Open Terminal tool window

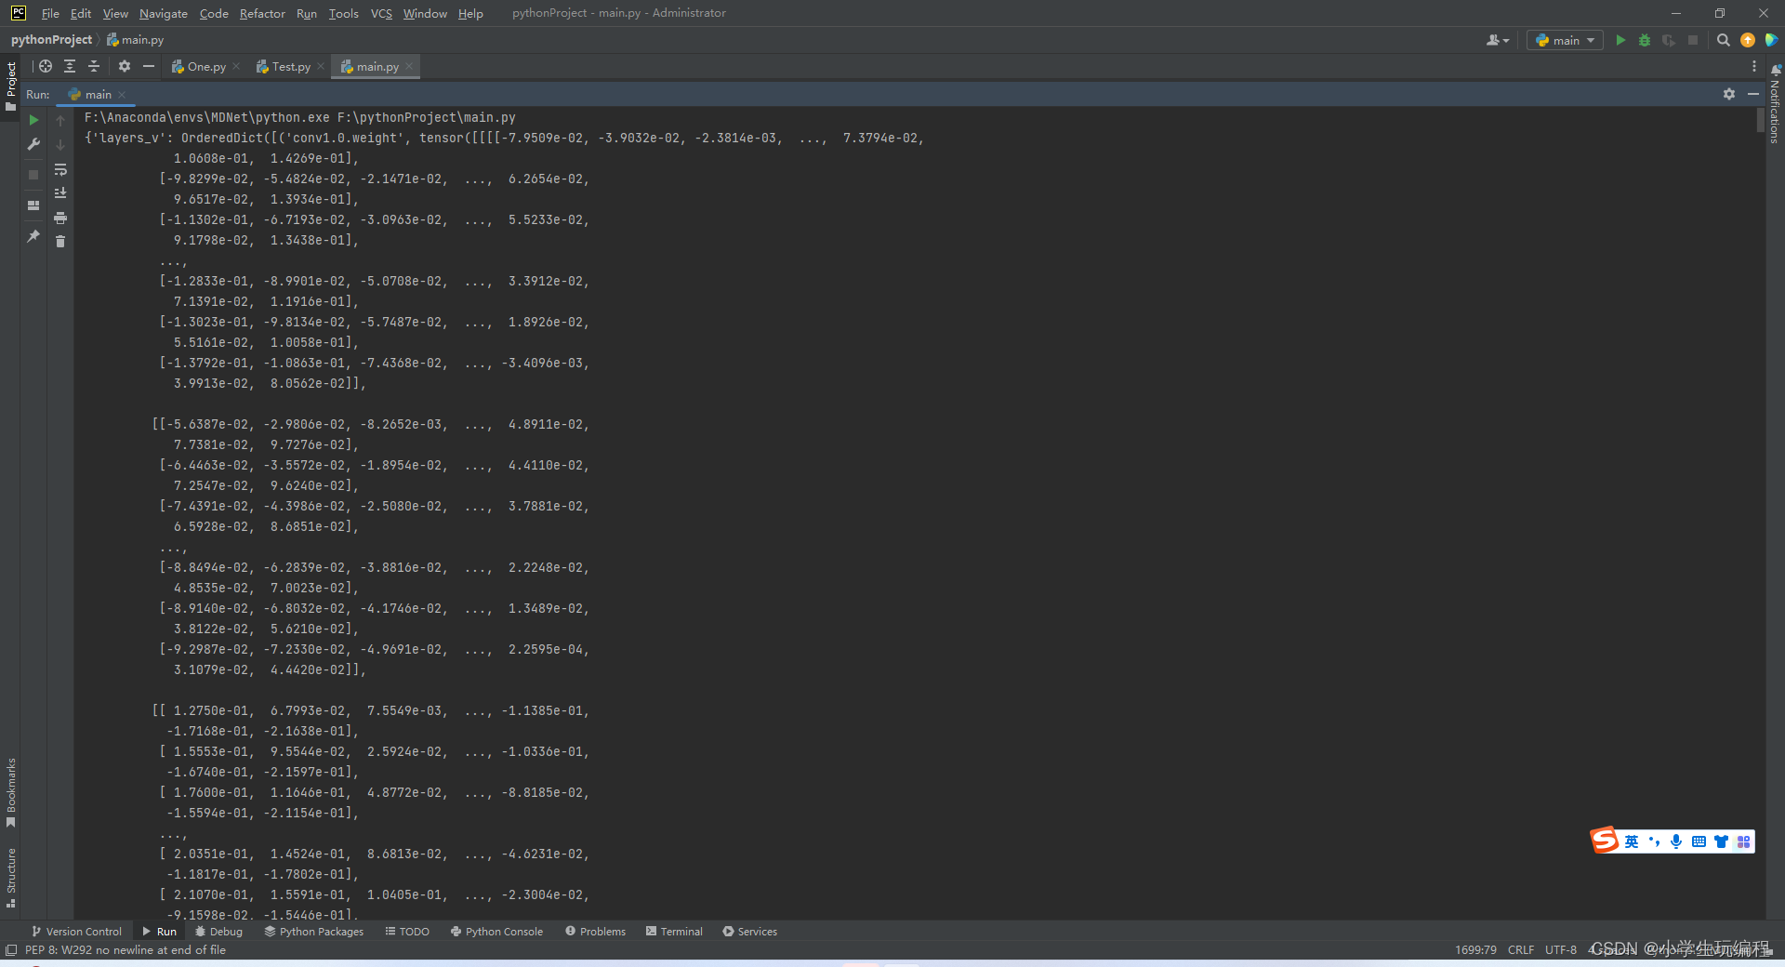pyautogui.click(x=674, y=931)
